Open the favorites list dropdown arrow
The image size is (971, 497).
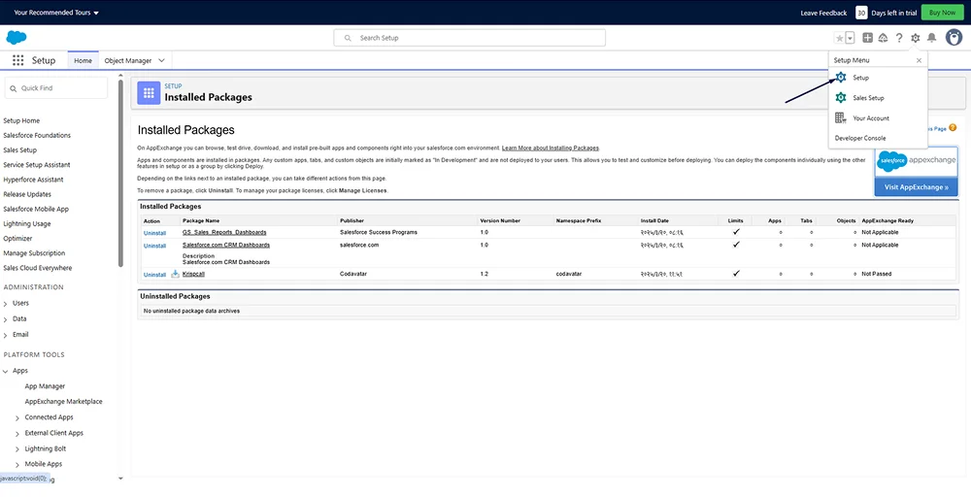[851, 38]
